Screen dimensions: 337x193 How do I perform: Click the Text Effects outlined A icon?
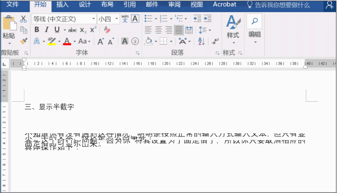tap(37, 41)
